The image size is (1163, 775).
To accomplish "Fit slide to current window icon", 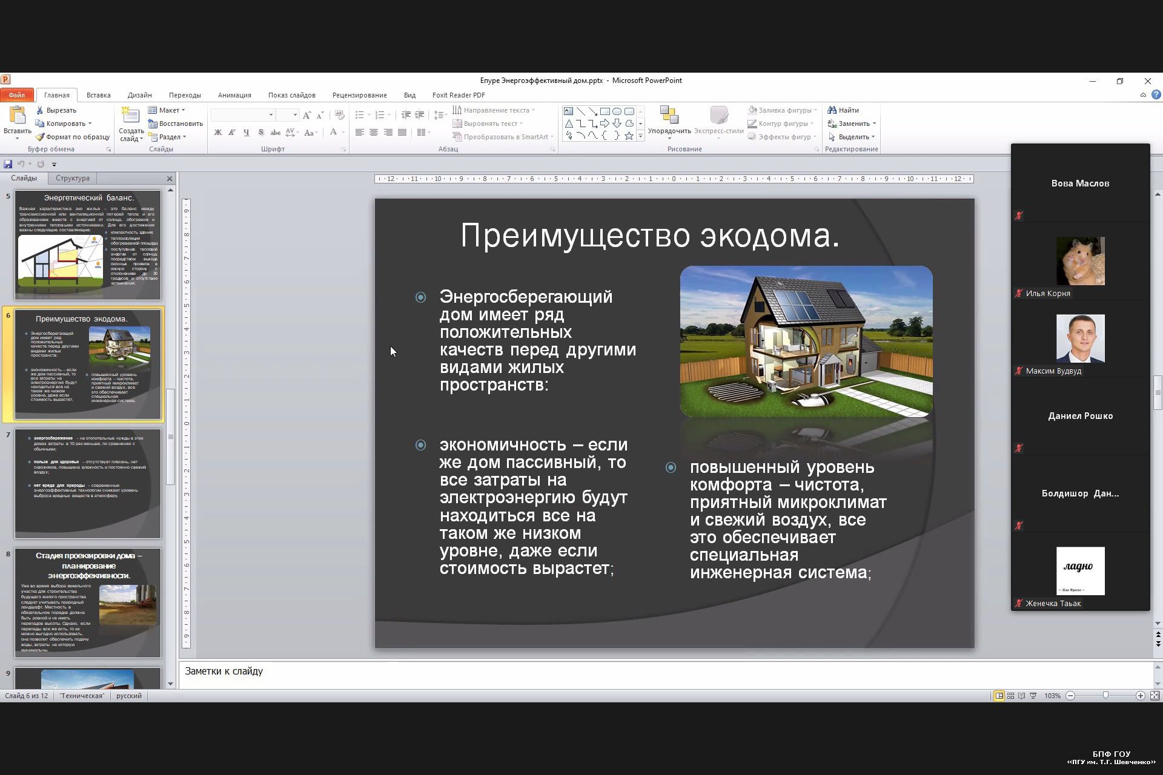I will [1155, 696].
